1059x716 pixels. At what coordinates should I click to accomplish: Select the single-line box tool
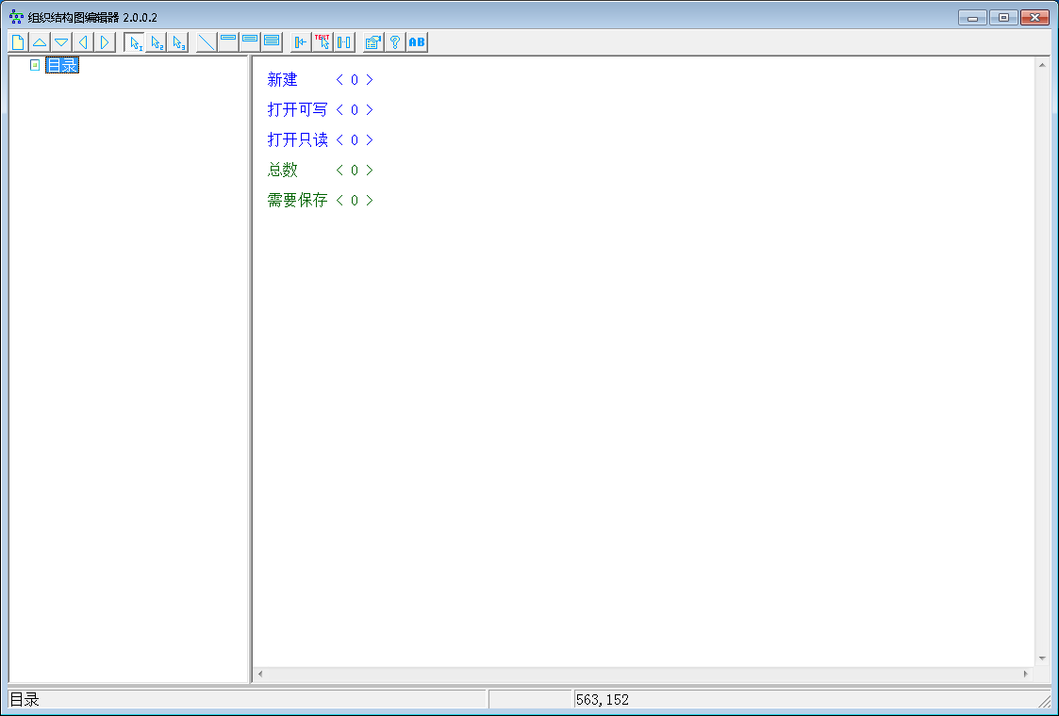click(x=228, y=42)
